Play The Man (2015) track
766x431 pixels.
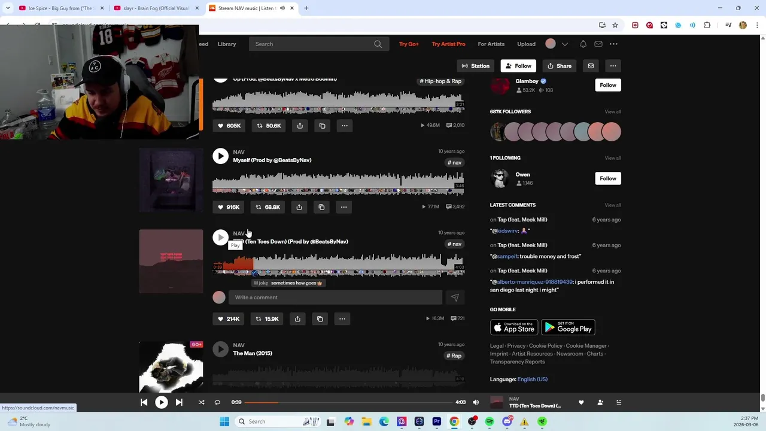click(220, 349)
